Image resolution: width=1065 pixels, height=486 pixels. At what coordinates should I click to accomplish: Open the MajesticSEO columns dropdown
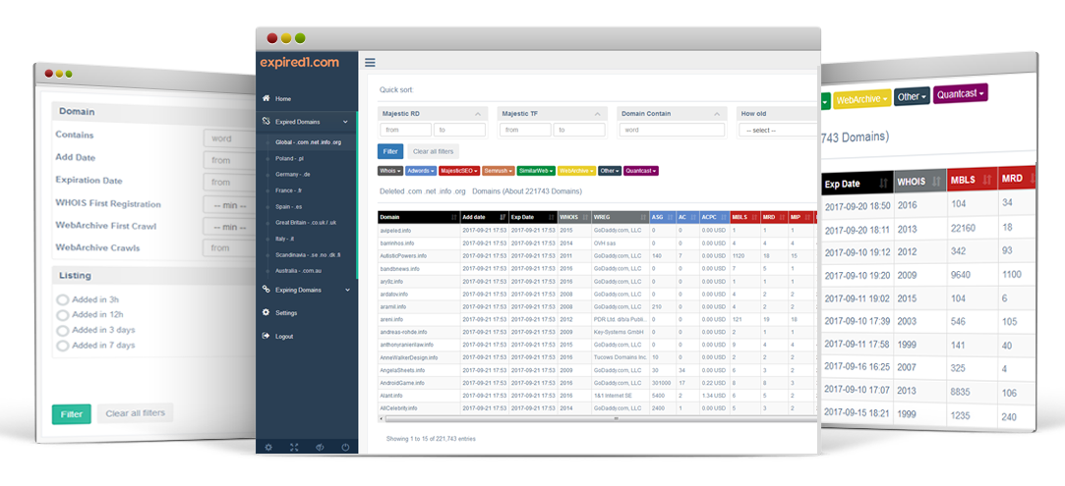tap(460, 171)
